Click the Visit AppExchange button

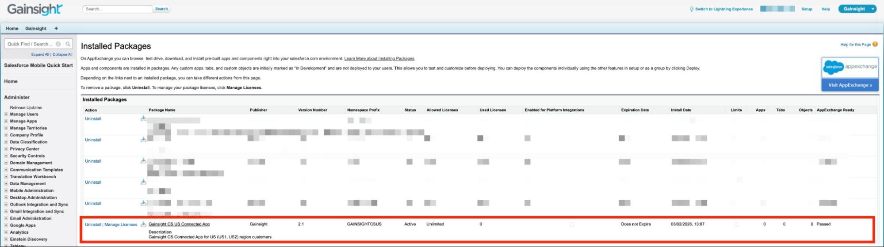(x=850, y=85)
